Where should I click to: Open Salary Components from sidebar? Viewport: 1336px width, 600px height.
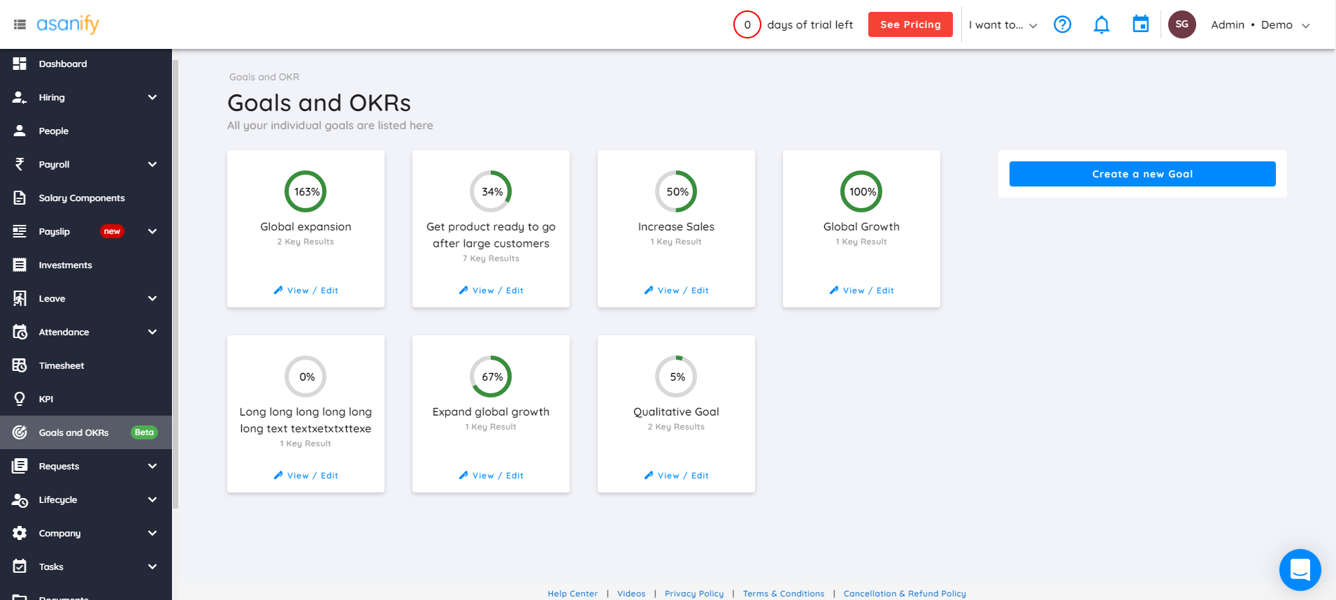pyautogui.click(x=81, y=198)
